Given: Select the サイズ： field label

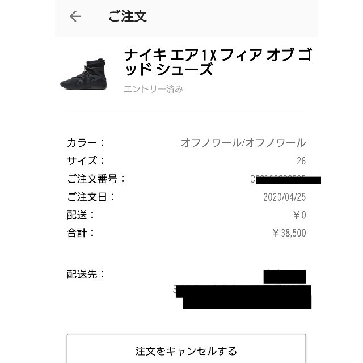Looking at the screenshot, I should click(86, 161).
